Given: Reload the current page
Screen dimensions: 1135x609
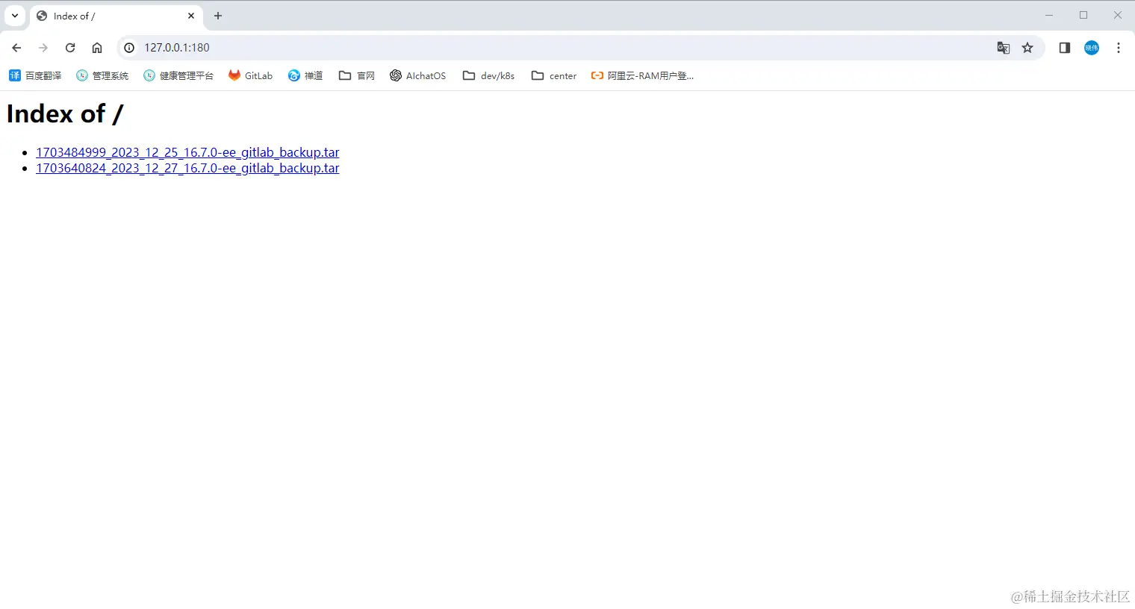Looking at the screenshot, I should click(70, 47).
